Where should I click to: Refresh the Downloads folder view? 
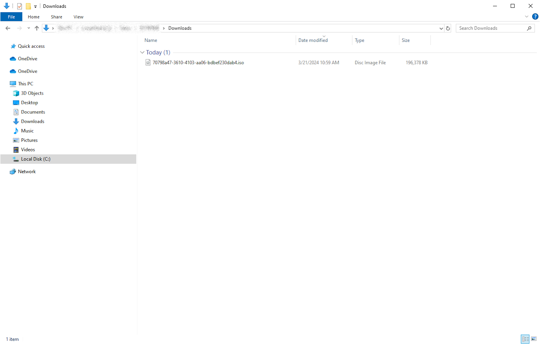(x=448, y=28)
